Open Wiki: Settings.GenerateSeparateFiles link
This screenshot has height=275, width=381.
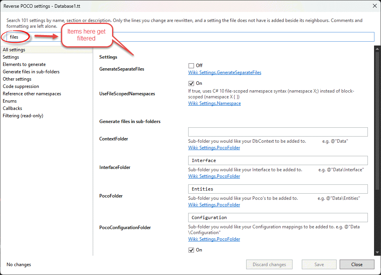(225, 73)
